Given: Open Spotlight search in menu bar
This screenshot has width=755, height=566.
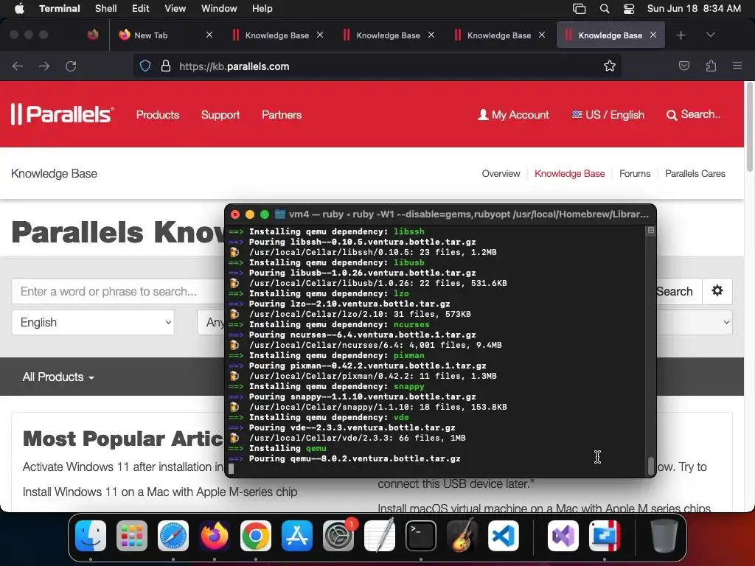Looking at the screenshot, I should pyautogui.click(x=605, y=8).
